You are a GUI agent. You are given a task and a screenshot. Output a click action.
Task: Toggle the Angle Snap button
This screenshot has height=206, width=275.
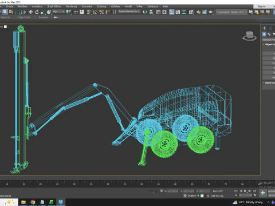coord(95,12)
